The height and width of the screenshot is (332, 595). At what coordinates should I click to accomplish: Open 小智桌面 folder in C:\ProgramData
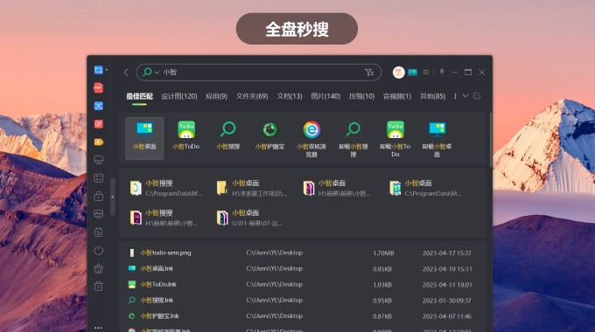click(x=426, y=188)
